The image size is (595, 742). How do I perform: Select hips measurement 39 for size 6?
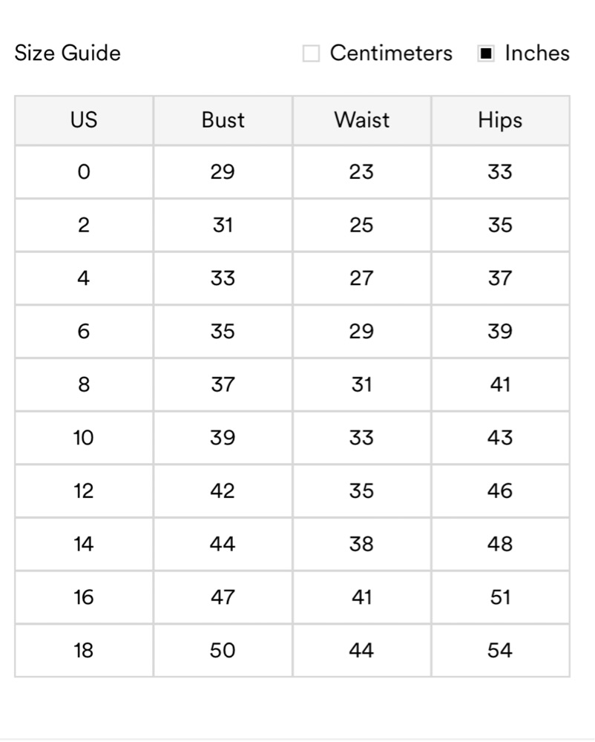[500, 332]
